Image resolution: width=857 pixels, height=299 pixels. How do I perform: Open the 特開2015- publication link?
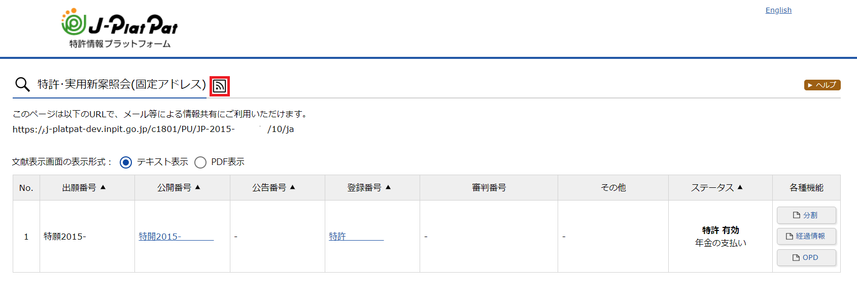[x=160, y=237]
